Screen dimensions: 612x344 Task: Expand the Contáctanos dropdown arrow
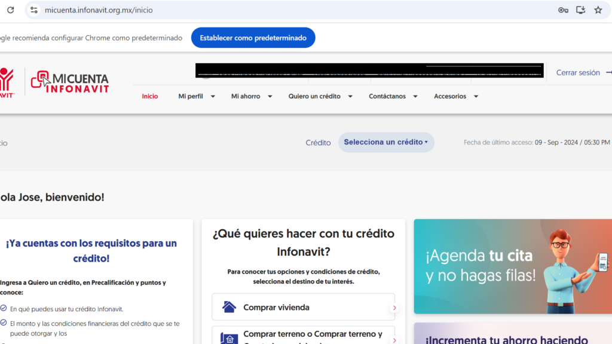pos(415,96)
